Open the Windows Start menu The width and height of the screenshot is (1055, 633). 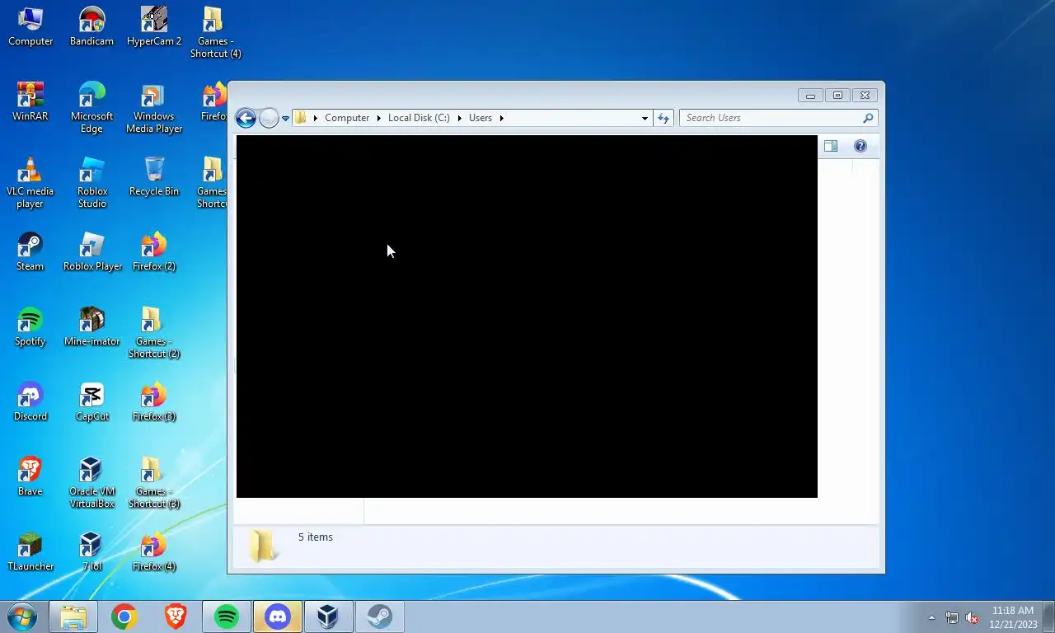tap(21, 617)
